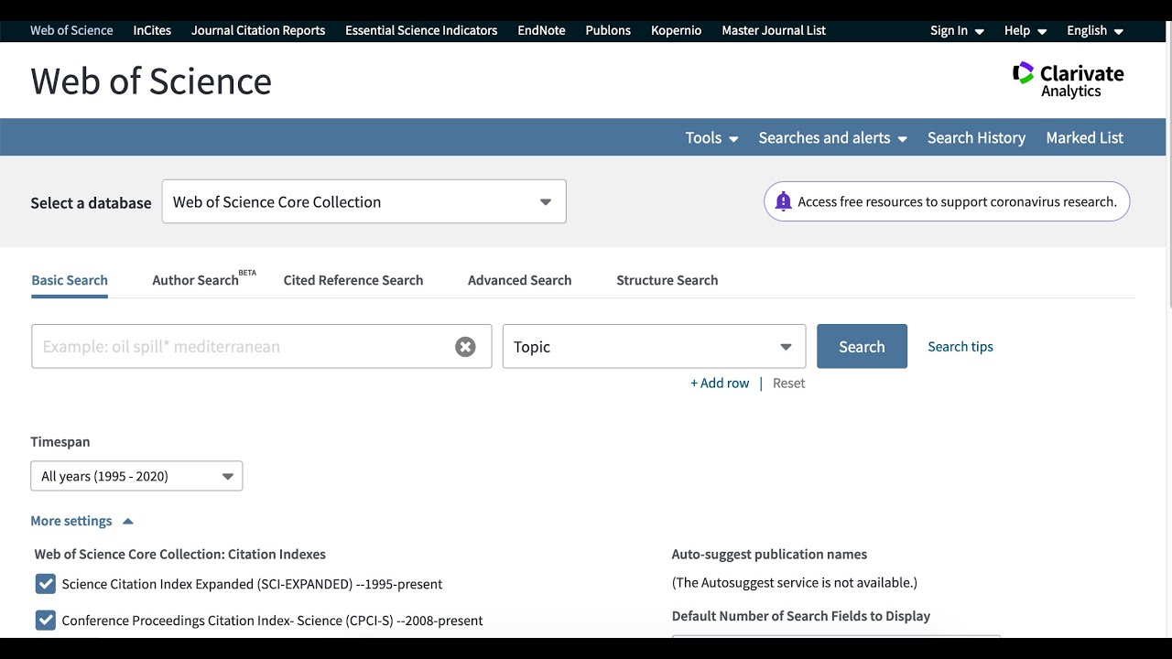
Task: Open the Marked List
Action: click(1084, 137)
